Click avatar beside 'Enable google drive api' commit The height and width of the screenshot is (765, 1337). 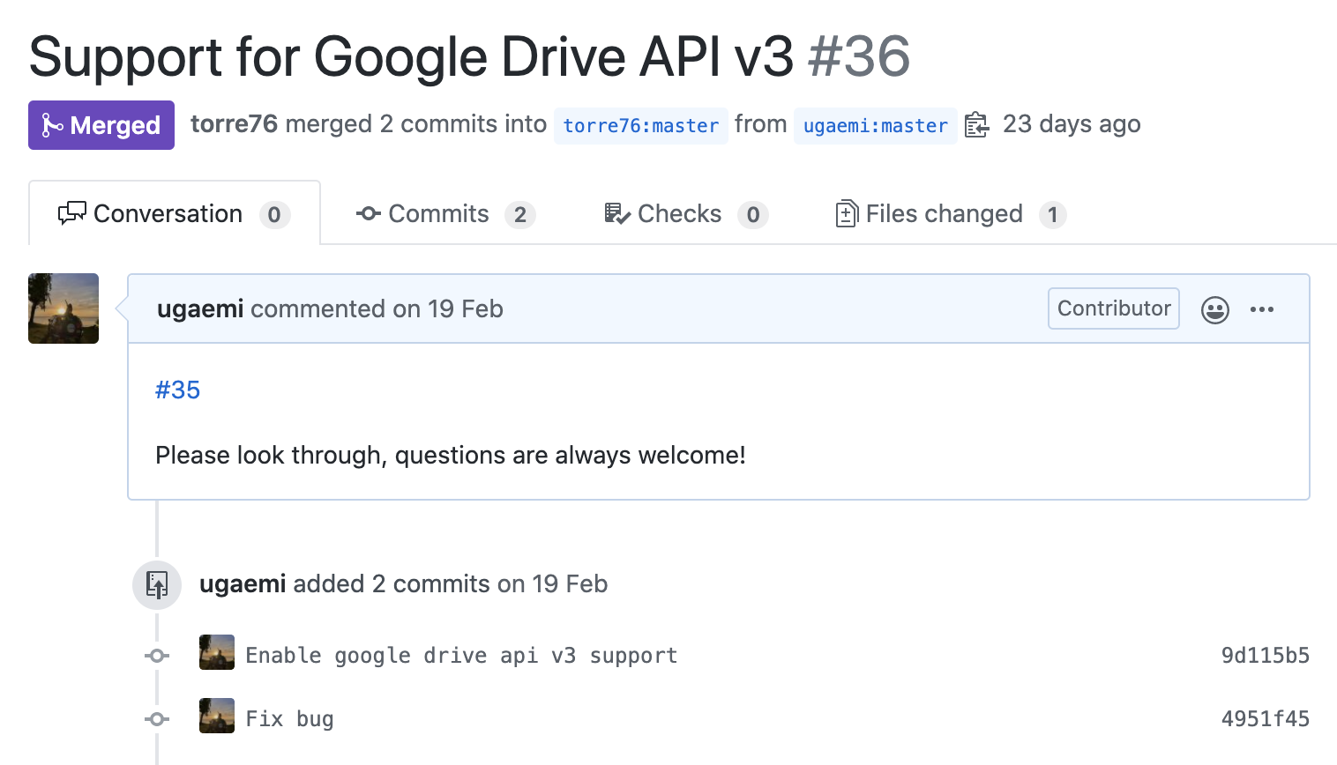(217, 652)
